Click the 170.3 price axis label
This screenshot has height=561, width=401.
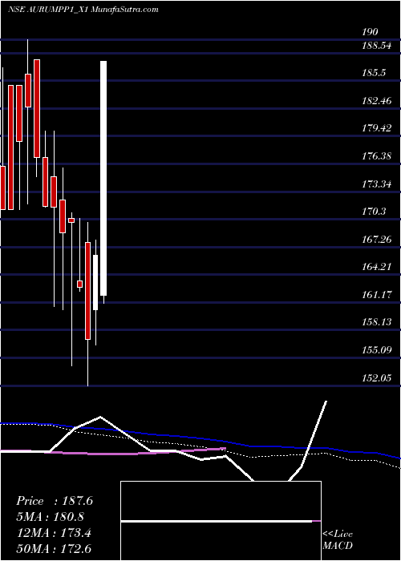374,212
